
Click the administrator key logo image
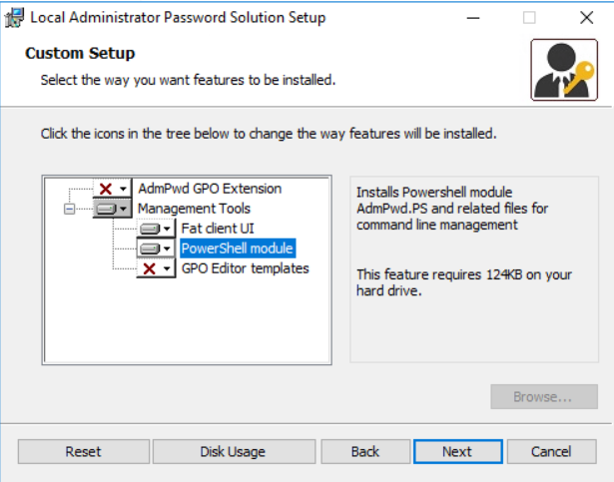click(x=564, y=70)
